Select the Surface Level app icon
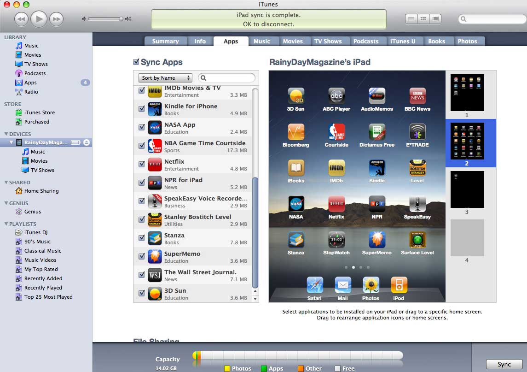The image size is (527, 372). (417, 240)
